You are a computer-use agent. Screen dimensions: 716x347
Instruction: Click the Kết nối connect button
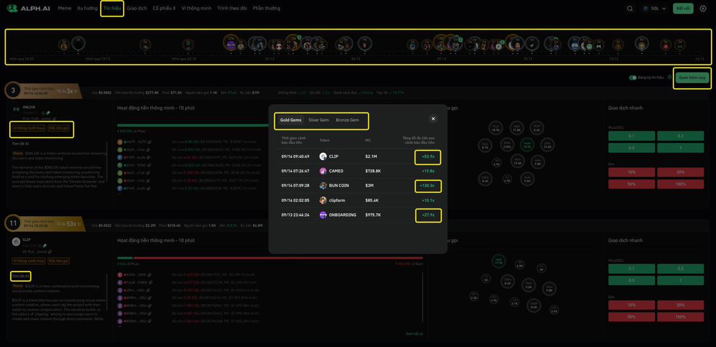click(683, 8)
